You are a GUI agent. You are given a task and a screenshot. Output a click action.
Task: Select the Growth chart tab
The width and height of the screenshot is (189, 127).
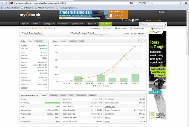pyautogui.click(x=64, y=41)
